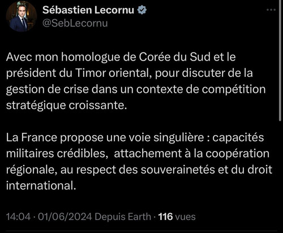Open Sébastien Lecornu's profile picture
Viewport: 283px width, 233px height.
(x=22, y=16)
